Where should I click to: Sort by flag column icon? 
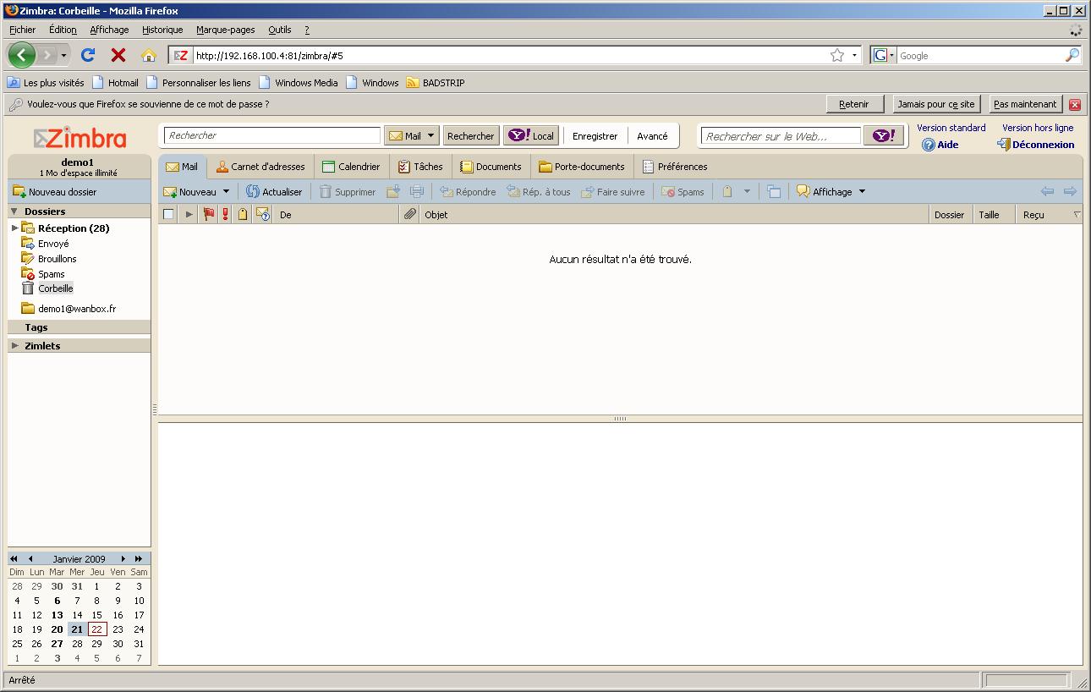coord(210,215)
